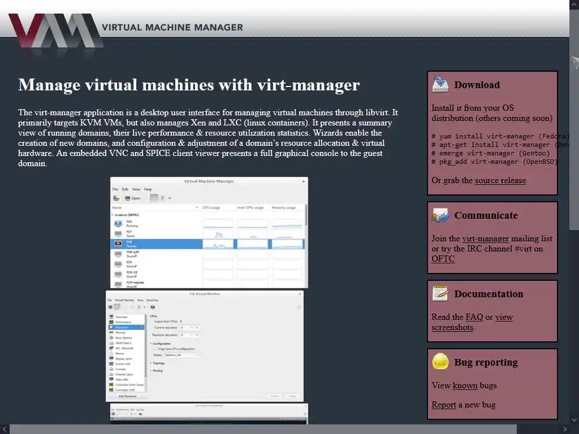This screenshot has height=434, width=579.
Task: View the known bugs link
Action: (x=465, y=385)
